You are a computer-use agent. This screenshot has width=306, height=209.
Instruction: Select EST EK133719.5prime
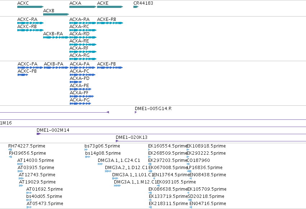[150, 200]
